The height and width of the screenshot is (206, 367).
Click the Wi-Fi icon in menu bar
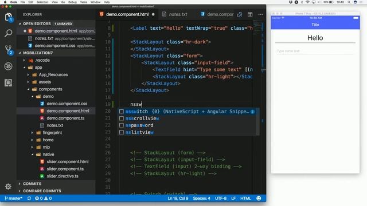pos(307,2)
